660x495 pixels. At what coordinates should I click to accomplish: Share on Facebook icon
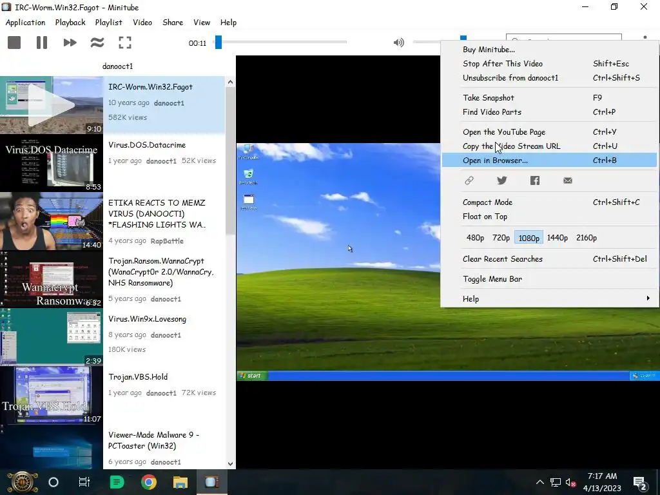coord(534,180)
